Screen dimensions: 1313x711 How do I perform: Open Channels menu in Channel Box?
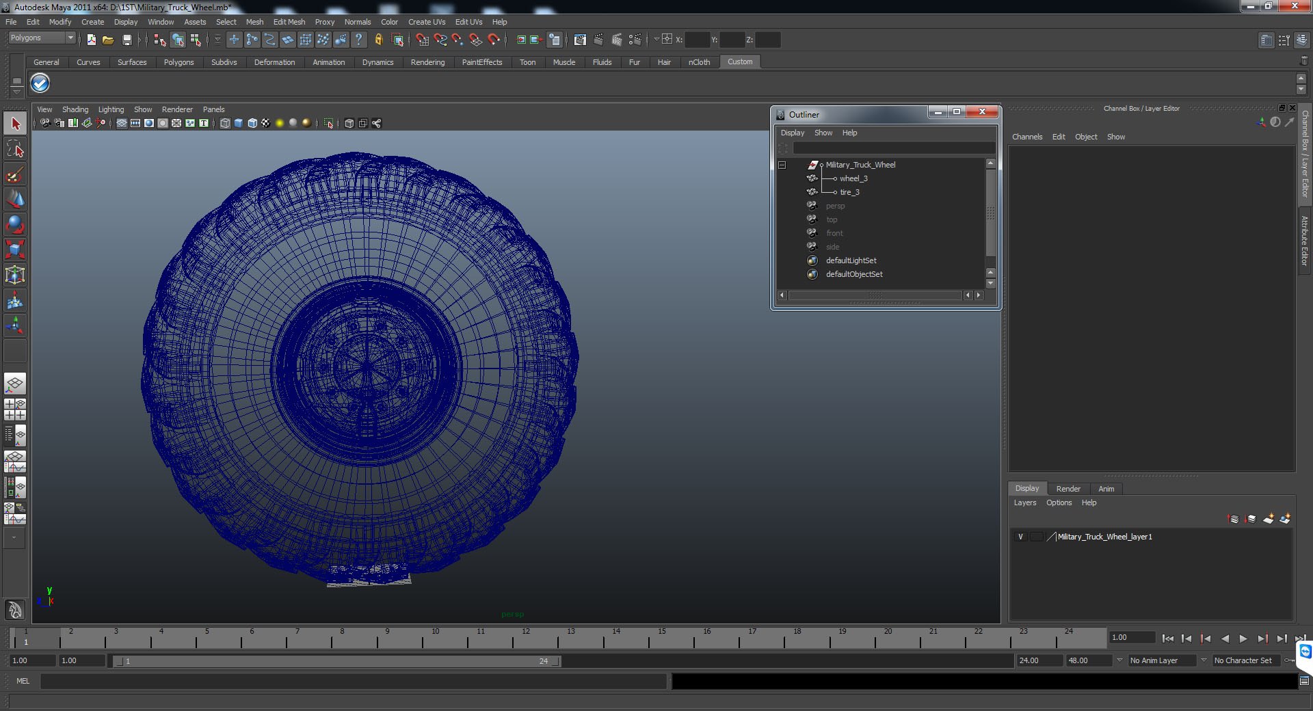point(1027,137)
